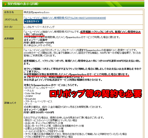Click the 契約情報の表示(詳細) heading
Image resolution: width=148 pixels, height=138 pixels.
pyautogui.click(x=23, y=4)
